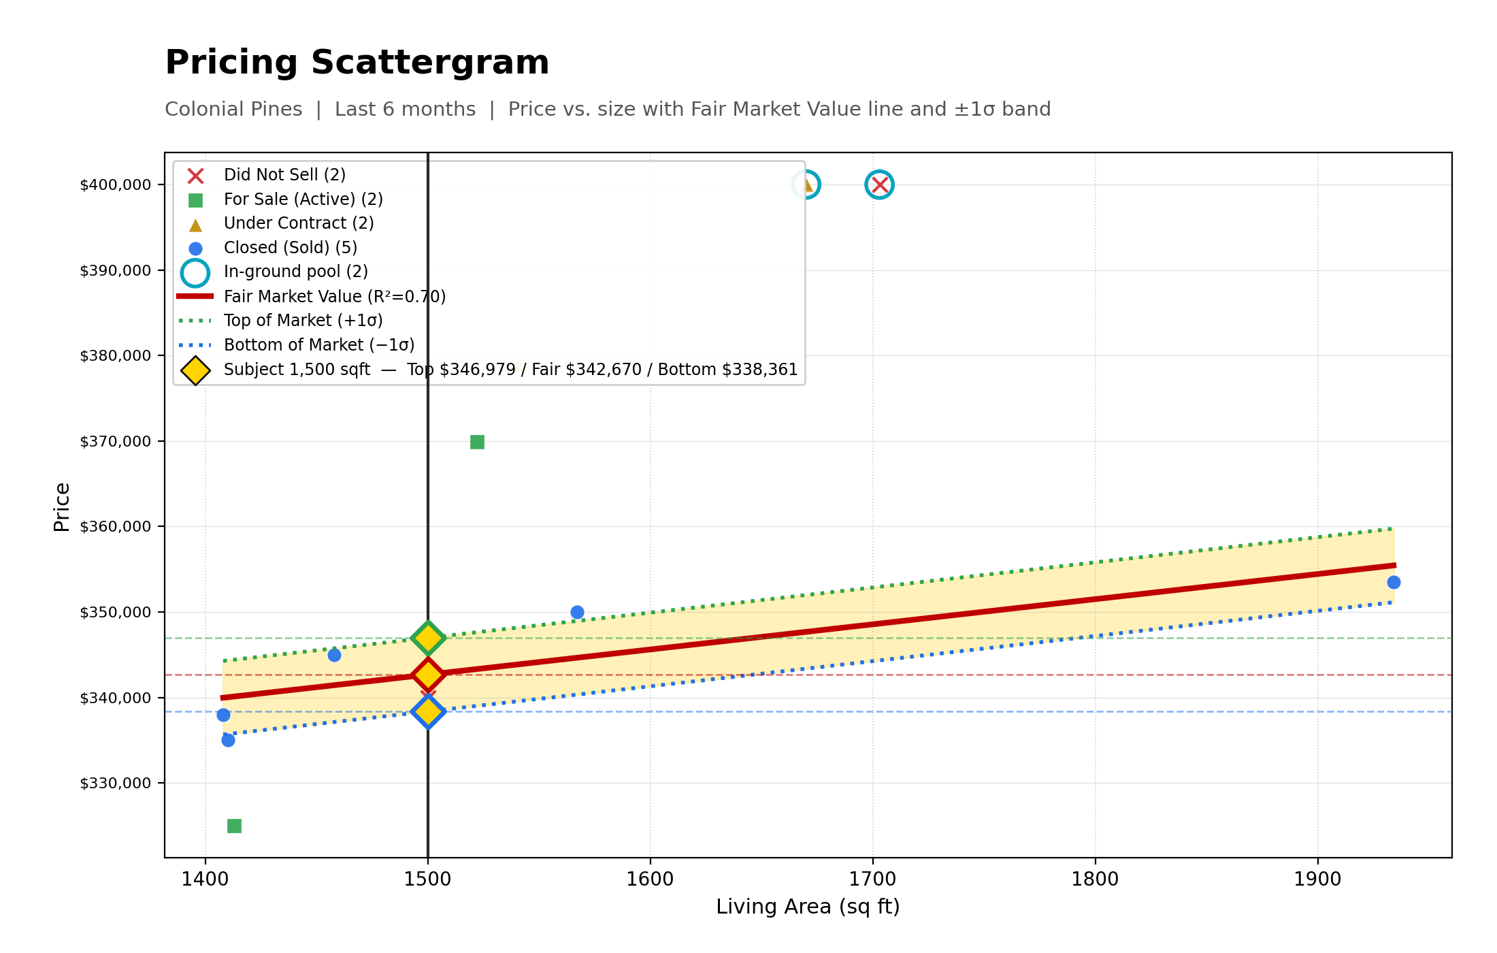Screen dimensions: 1497x953
Task: Click the Fair Market Value (R²=0.70) legend label
Action: click(x=335, y=297)
